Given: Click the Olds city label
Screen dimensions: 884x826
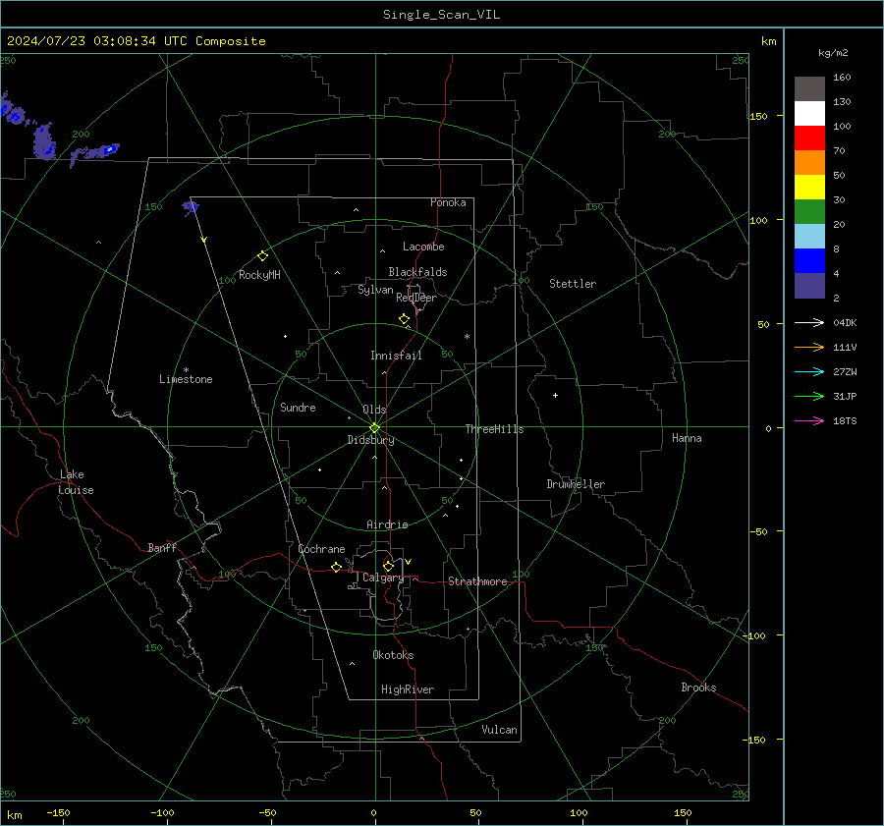Looking at the screenshot, I should (x=374, y=410).
